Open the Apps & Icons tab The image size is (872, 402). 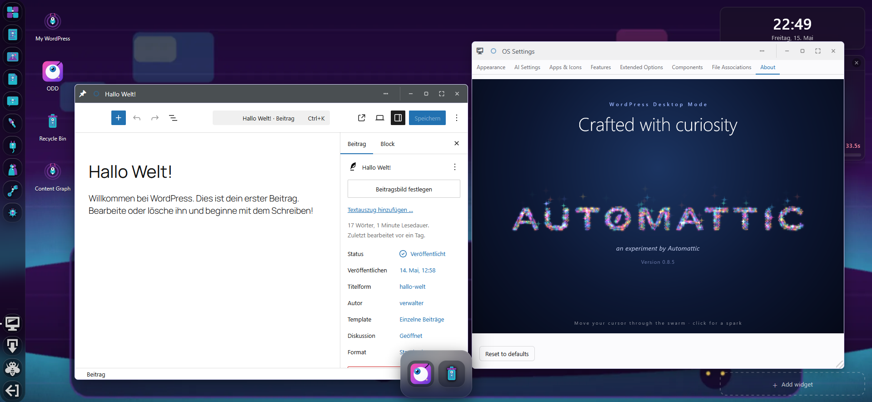[565, 67]
